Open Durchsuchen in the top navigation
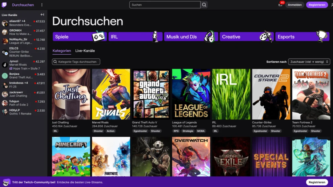Image resolution: width=333 pixels, height=187 pixels. [x=23, y=5]
